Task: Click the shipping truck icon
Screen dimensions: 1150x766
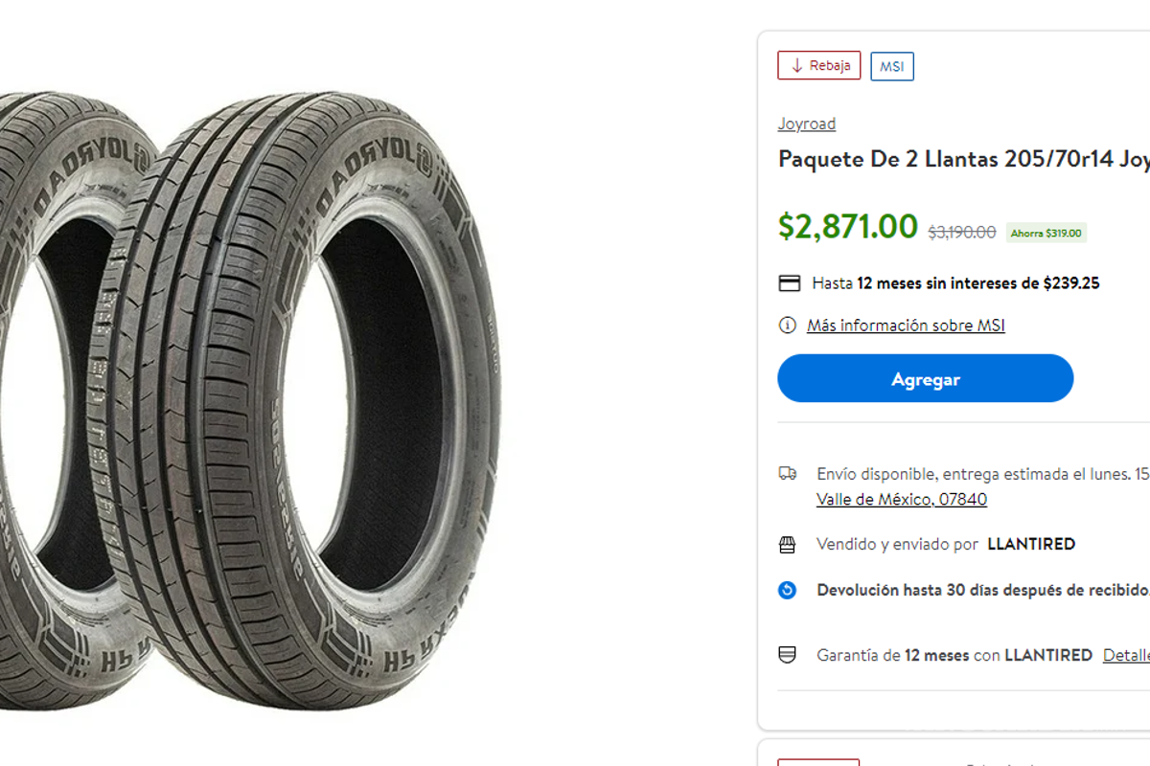Action: click(x=789, y=474)
